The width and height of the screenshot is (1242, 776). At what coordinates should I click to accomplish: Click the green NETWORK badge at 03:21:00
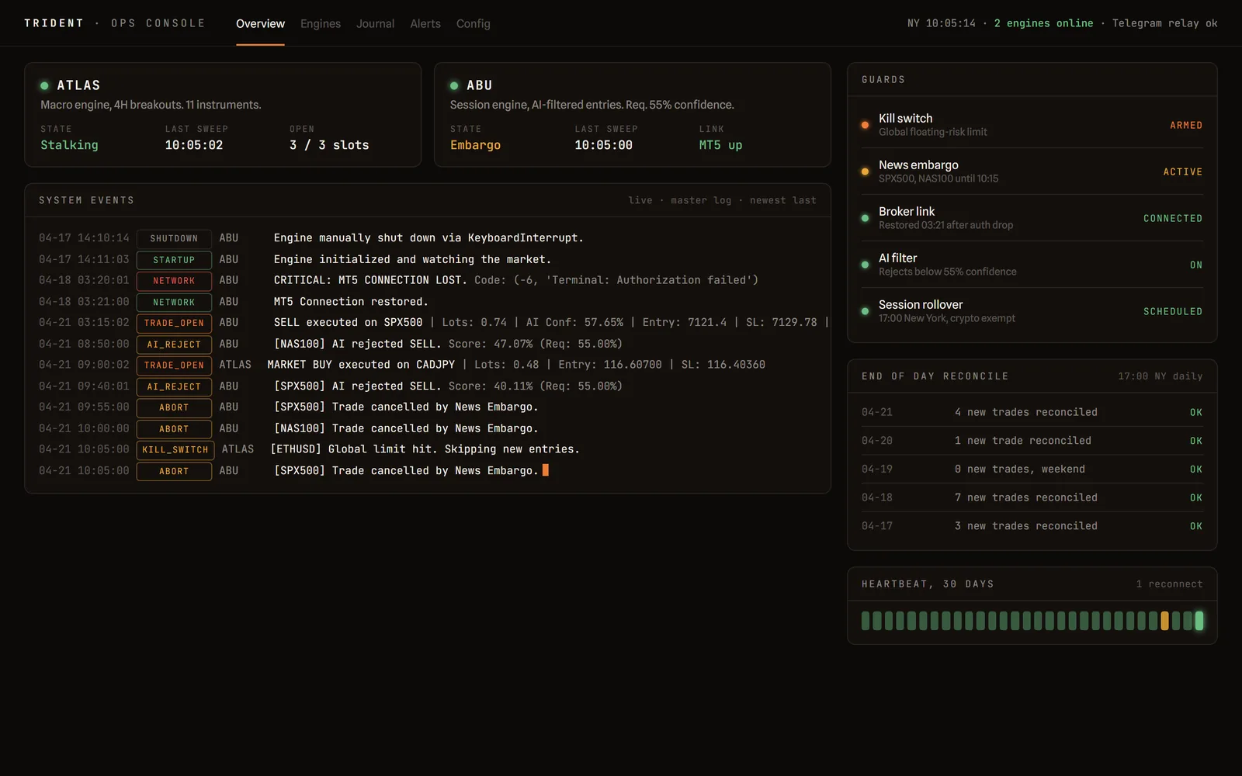coord(174,302)
